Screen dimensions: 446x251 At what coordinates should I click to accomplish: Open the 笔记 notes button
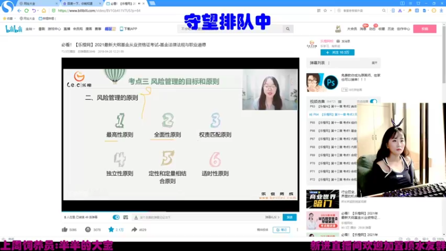(x=282, y=230)
